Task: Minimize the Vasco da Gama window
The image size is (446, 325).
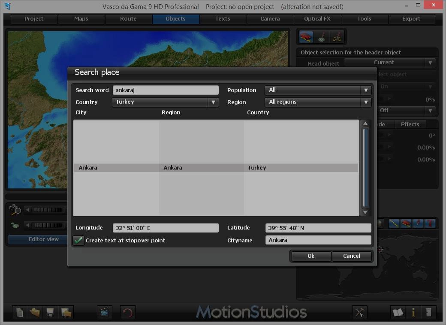Action: click(407, 5)
